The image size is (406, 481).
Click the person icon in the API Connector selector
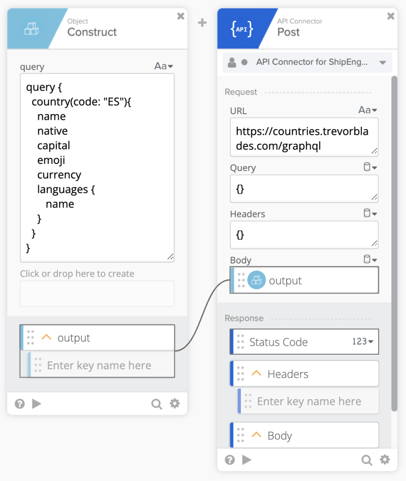233,62
